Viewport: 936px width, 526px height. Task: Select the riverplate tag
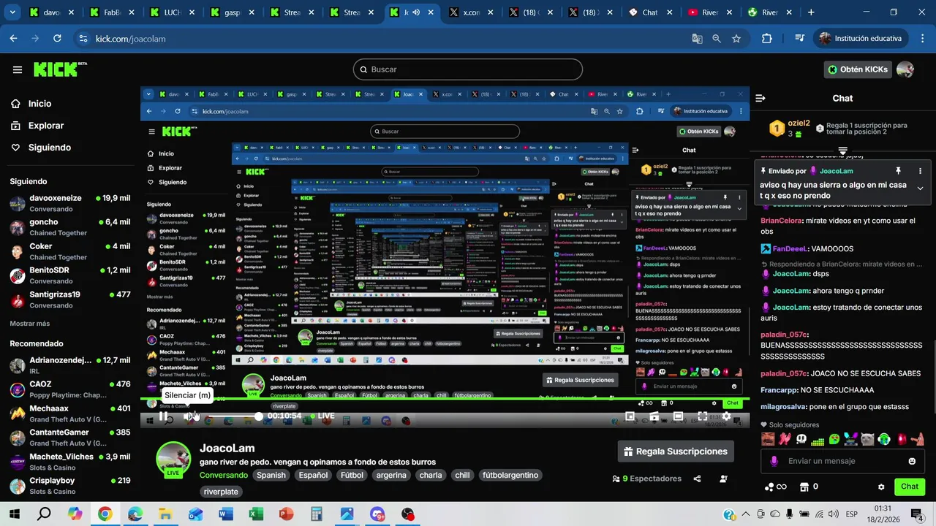(221, 492)
